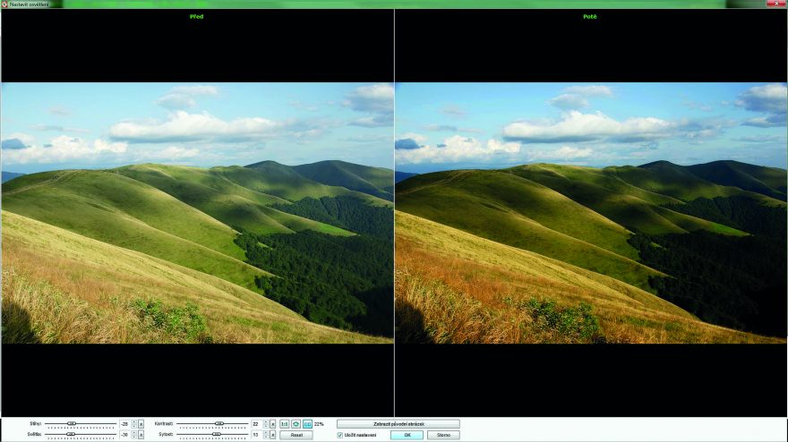788x442 pixels.
Task: Click the 1:1 actual size zoom icon
Action: (285, 423)
